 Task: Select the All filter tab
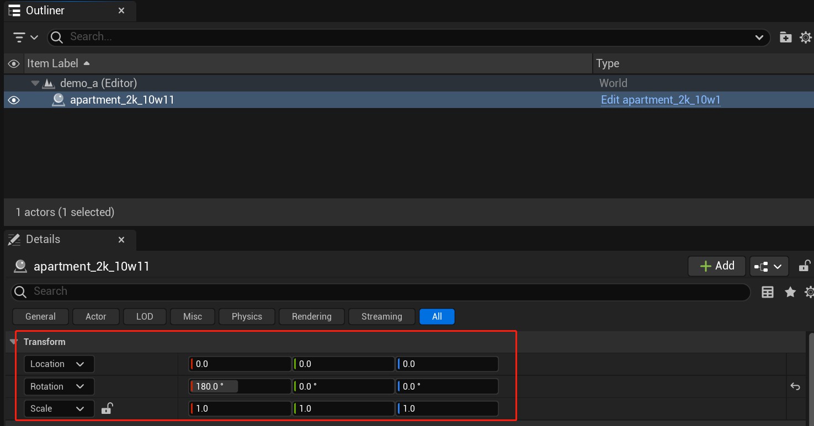pos(437,316)
